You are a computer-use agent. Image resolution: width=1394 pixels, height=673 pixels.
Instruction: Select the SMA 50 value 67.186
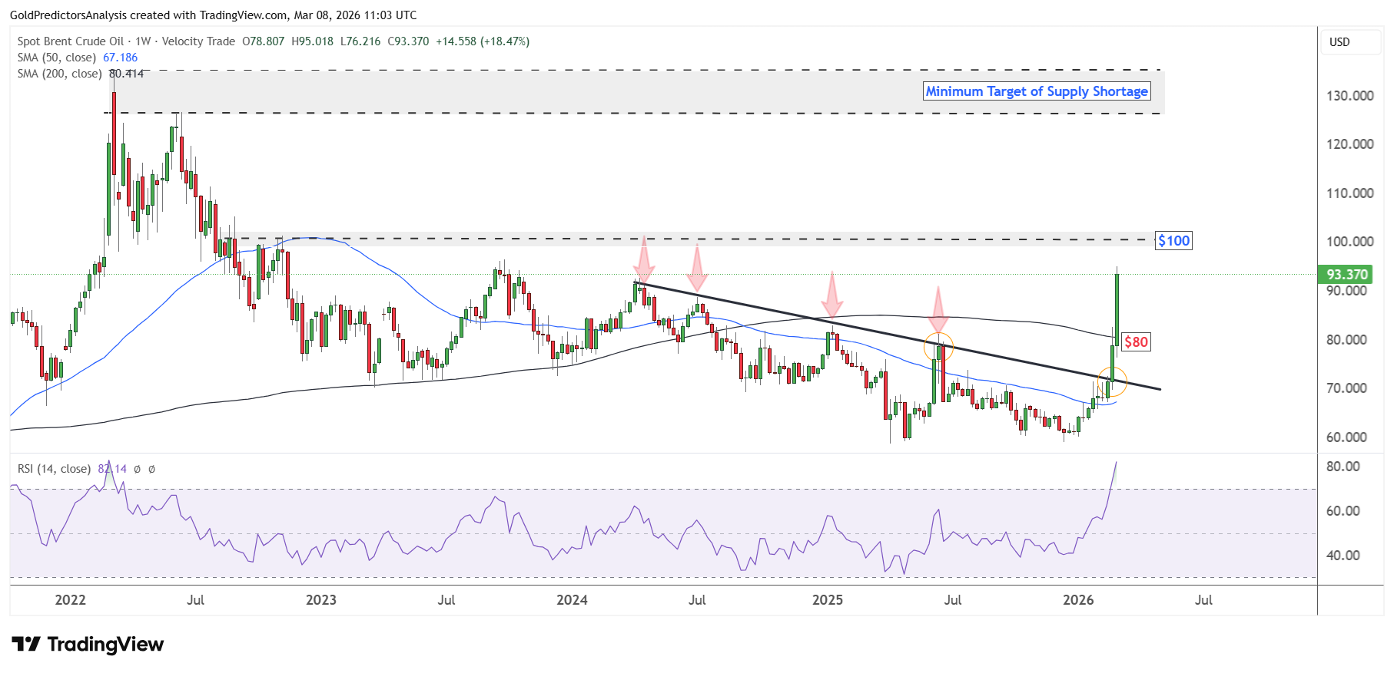(121, 58)
